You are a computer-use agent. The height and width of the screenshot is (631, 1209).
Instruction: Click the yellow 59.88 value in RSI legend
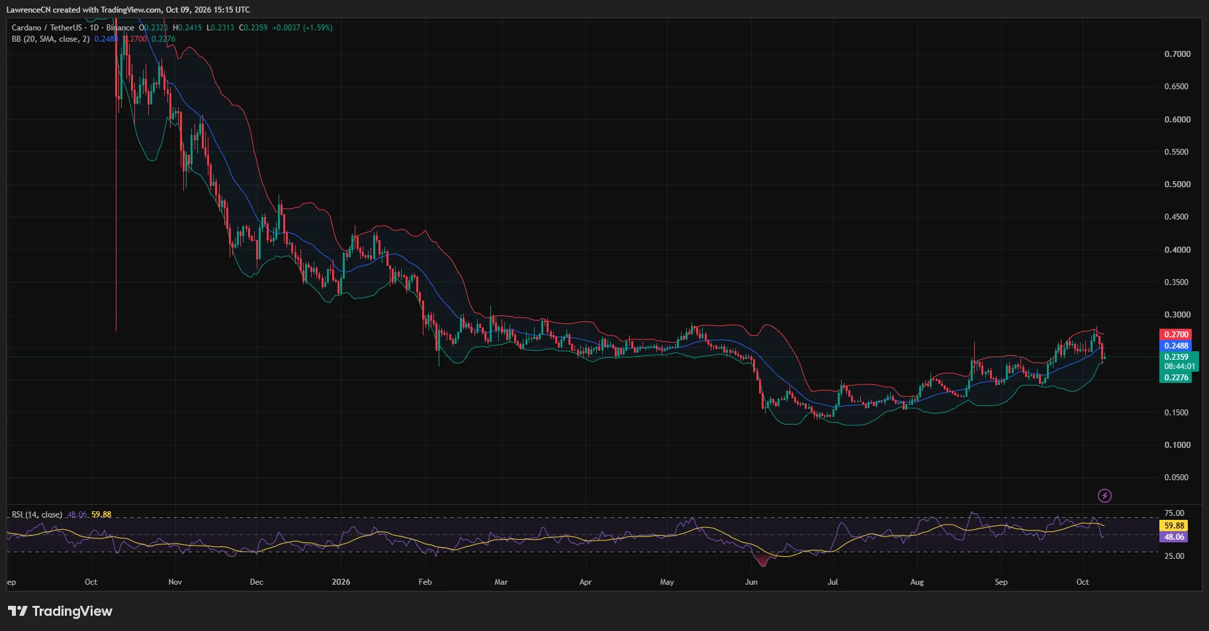(x=101, y=515)
